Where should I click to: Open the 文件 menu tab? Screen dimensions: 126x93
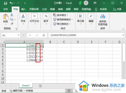(6, 9)
